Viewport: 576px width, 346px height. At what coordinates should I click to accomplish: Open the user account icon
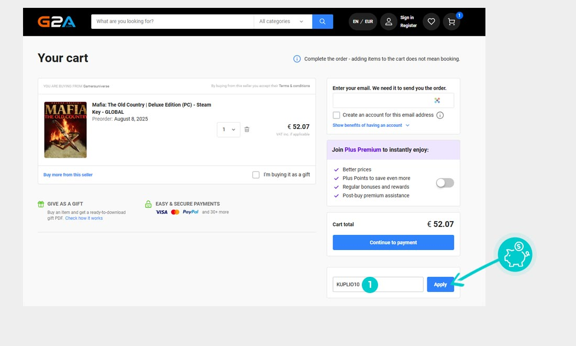(389, 21)
